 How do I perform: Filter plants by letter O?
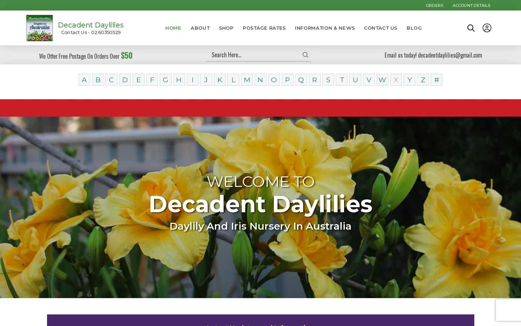point(274,80)
